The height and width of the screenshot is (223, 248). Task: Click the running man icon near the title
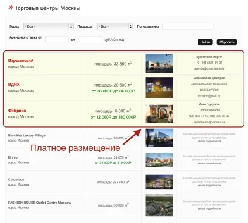11,7
